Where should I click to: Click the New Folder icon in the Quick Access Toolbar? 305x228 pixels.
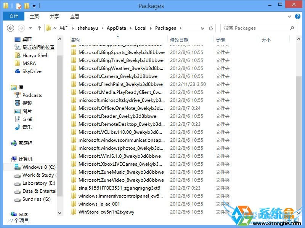click(27, 6)
